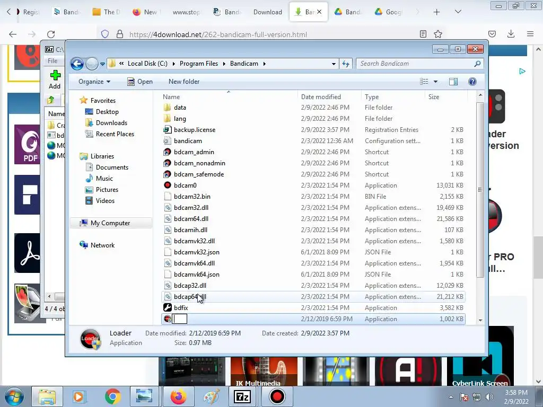Click Add button in 7-Zip window
This screenshot has width=543, height=407.
pos(55,80)
